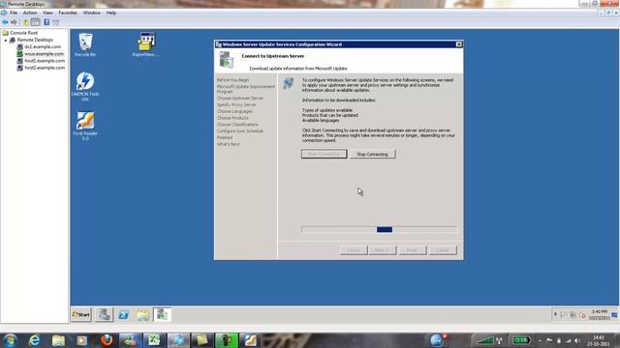This screenshot has width=620, height=348.
Task: Open the Help menu
Action: click(x=111, y=13)
